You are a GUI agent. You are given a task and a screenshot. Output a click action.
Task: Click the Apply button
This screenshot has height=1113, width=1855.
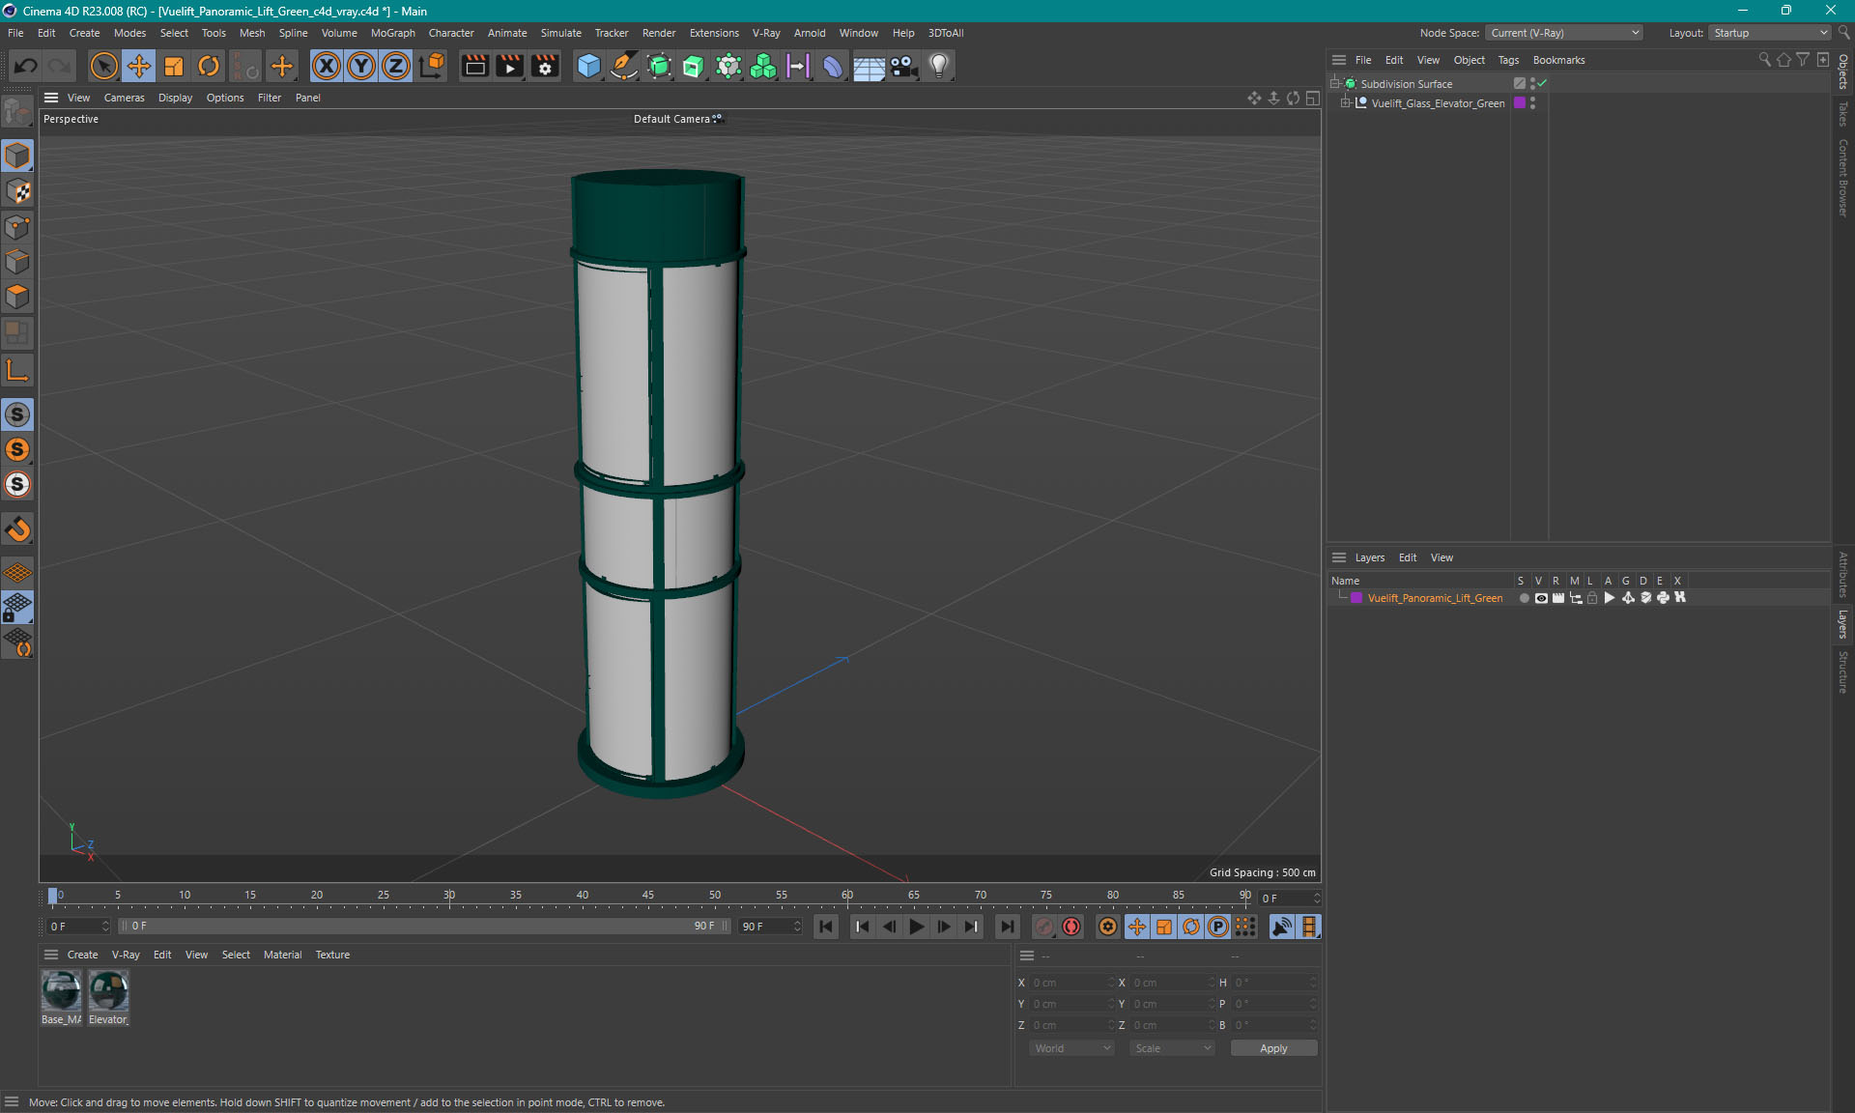click(x=1272, y=1048)
